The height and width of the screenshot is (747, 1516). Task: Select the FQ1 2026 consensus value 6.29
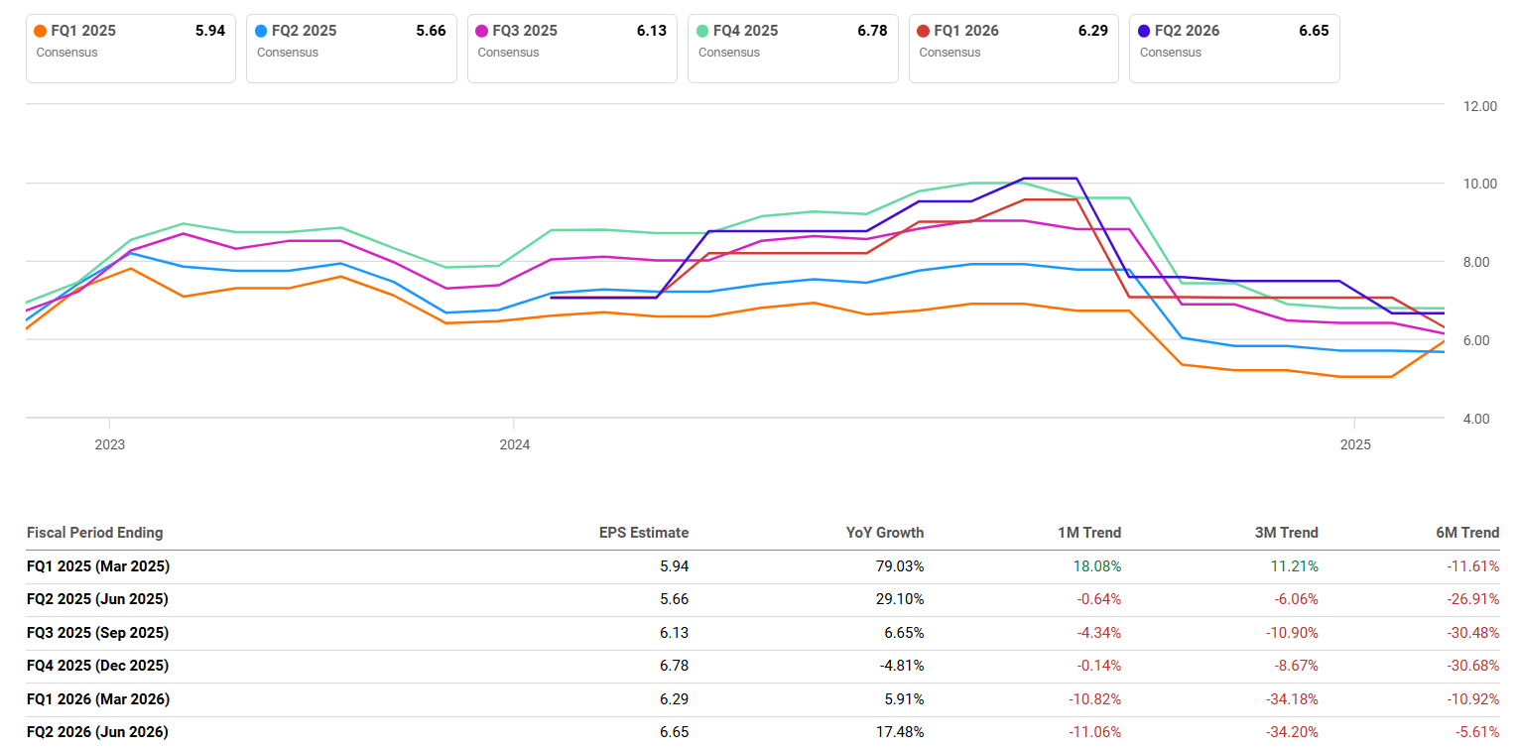(x=1092, y=31)
